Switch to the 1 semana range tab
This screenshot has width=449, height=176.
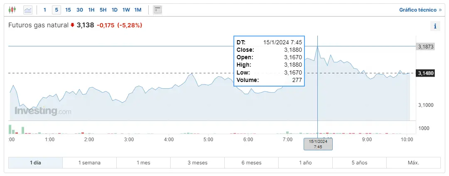(x=89, y=163)
